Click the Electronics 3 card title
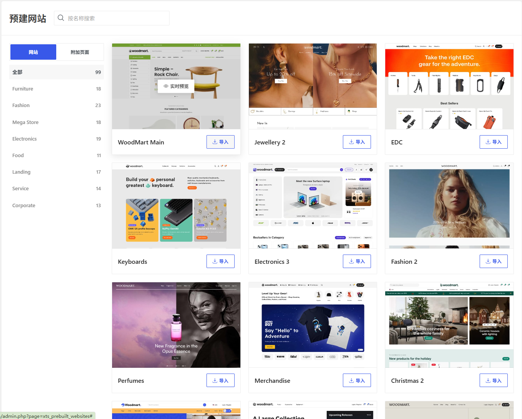522x419 pixels. pyautogui.click(x=272, y=262)
